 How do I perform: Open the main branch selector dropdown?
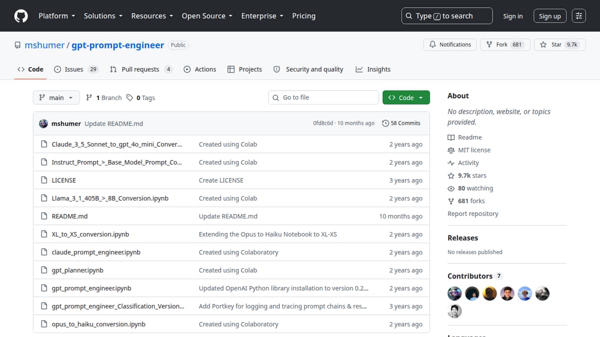(x=56, y=97)
